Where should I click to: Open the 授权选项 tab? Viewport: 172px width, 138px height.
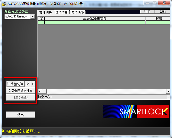[77, 12]
